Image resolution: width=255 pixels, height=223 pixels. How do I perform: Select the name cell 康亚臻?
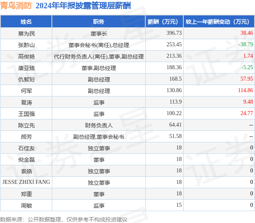tap(27, 68)
